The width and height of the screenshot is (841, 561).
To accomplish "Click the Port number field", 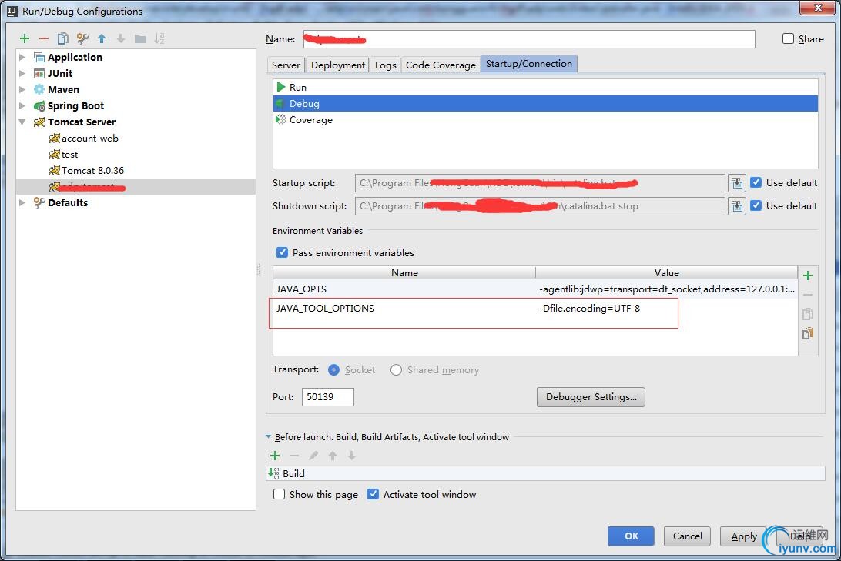I will (x=328, y=397).
